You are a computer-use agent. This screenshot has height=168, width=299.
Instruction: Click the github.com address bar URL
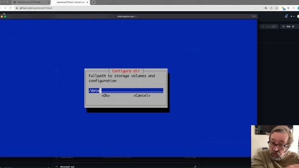pyautogui.click(x=36, y=8)
